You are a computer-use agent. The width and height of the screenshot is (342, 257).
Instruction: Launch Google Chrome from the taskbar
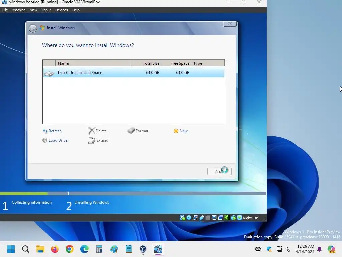69,249
